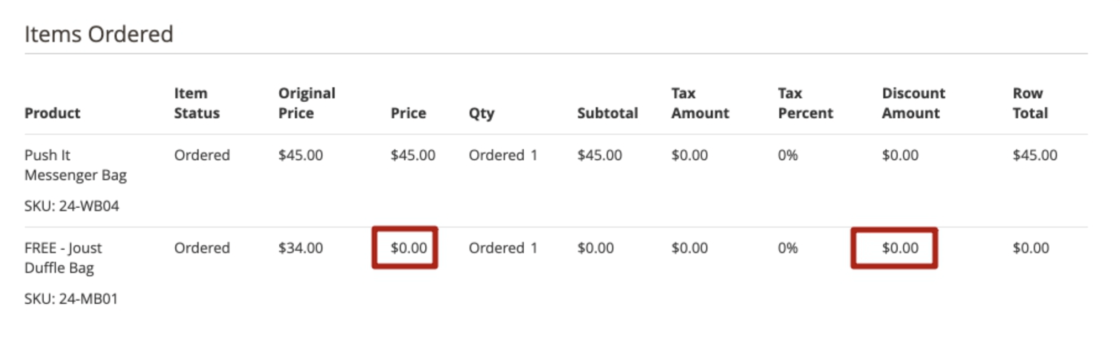
Task: Click the $0.00 row total for Joust Duffle Bag
Action: pos(1030,248)
